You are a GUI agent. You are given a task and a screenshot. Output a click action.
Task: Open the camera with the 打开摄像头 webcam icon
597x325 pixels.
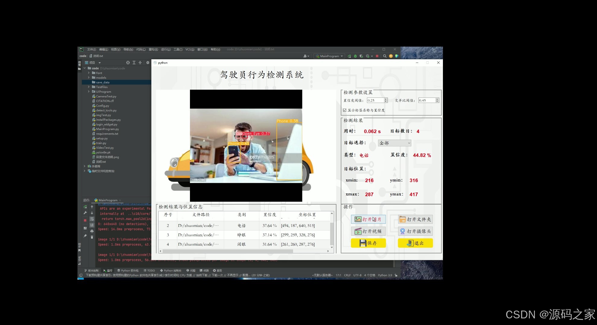[x=415, y=231]
